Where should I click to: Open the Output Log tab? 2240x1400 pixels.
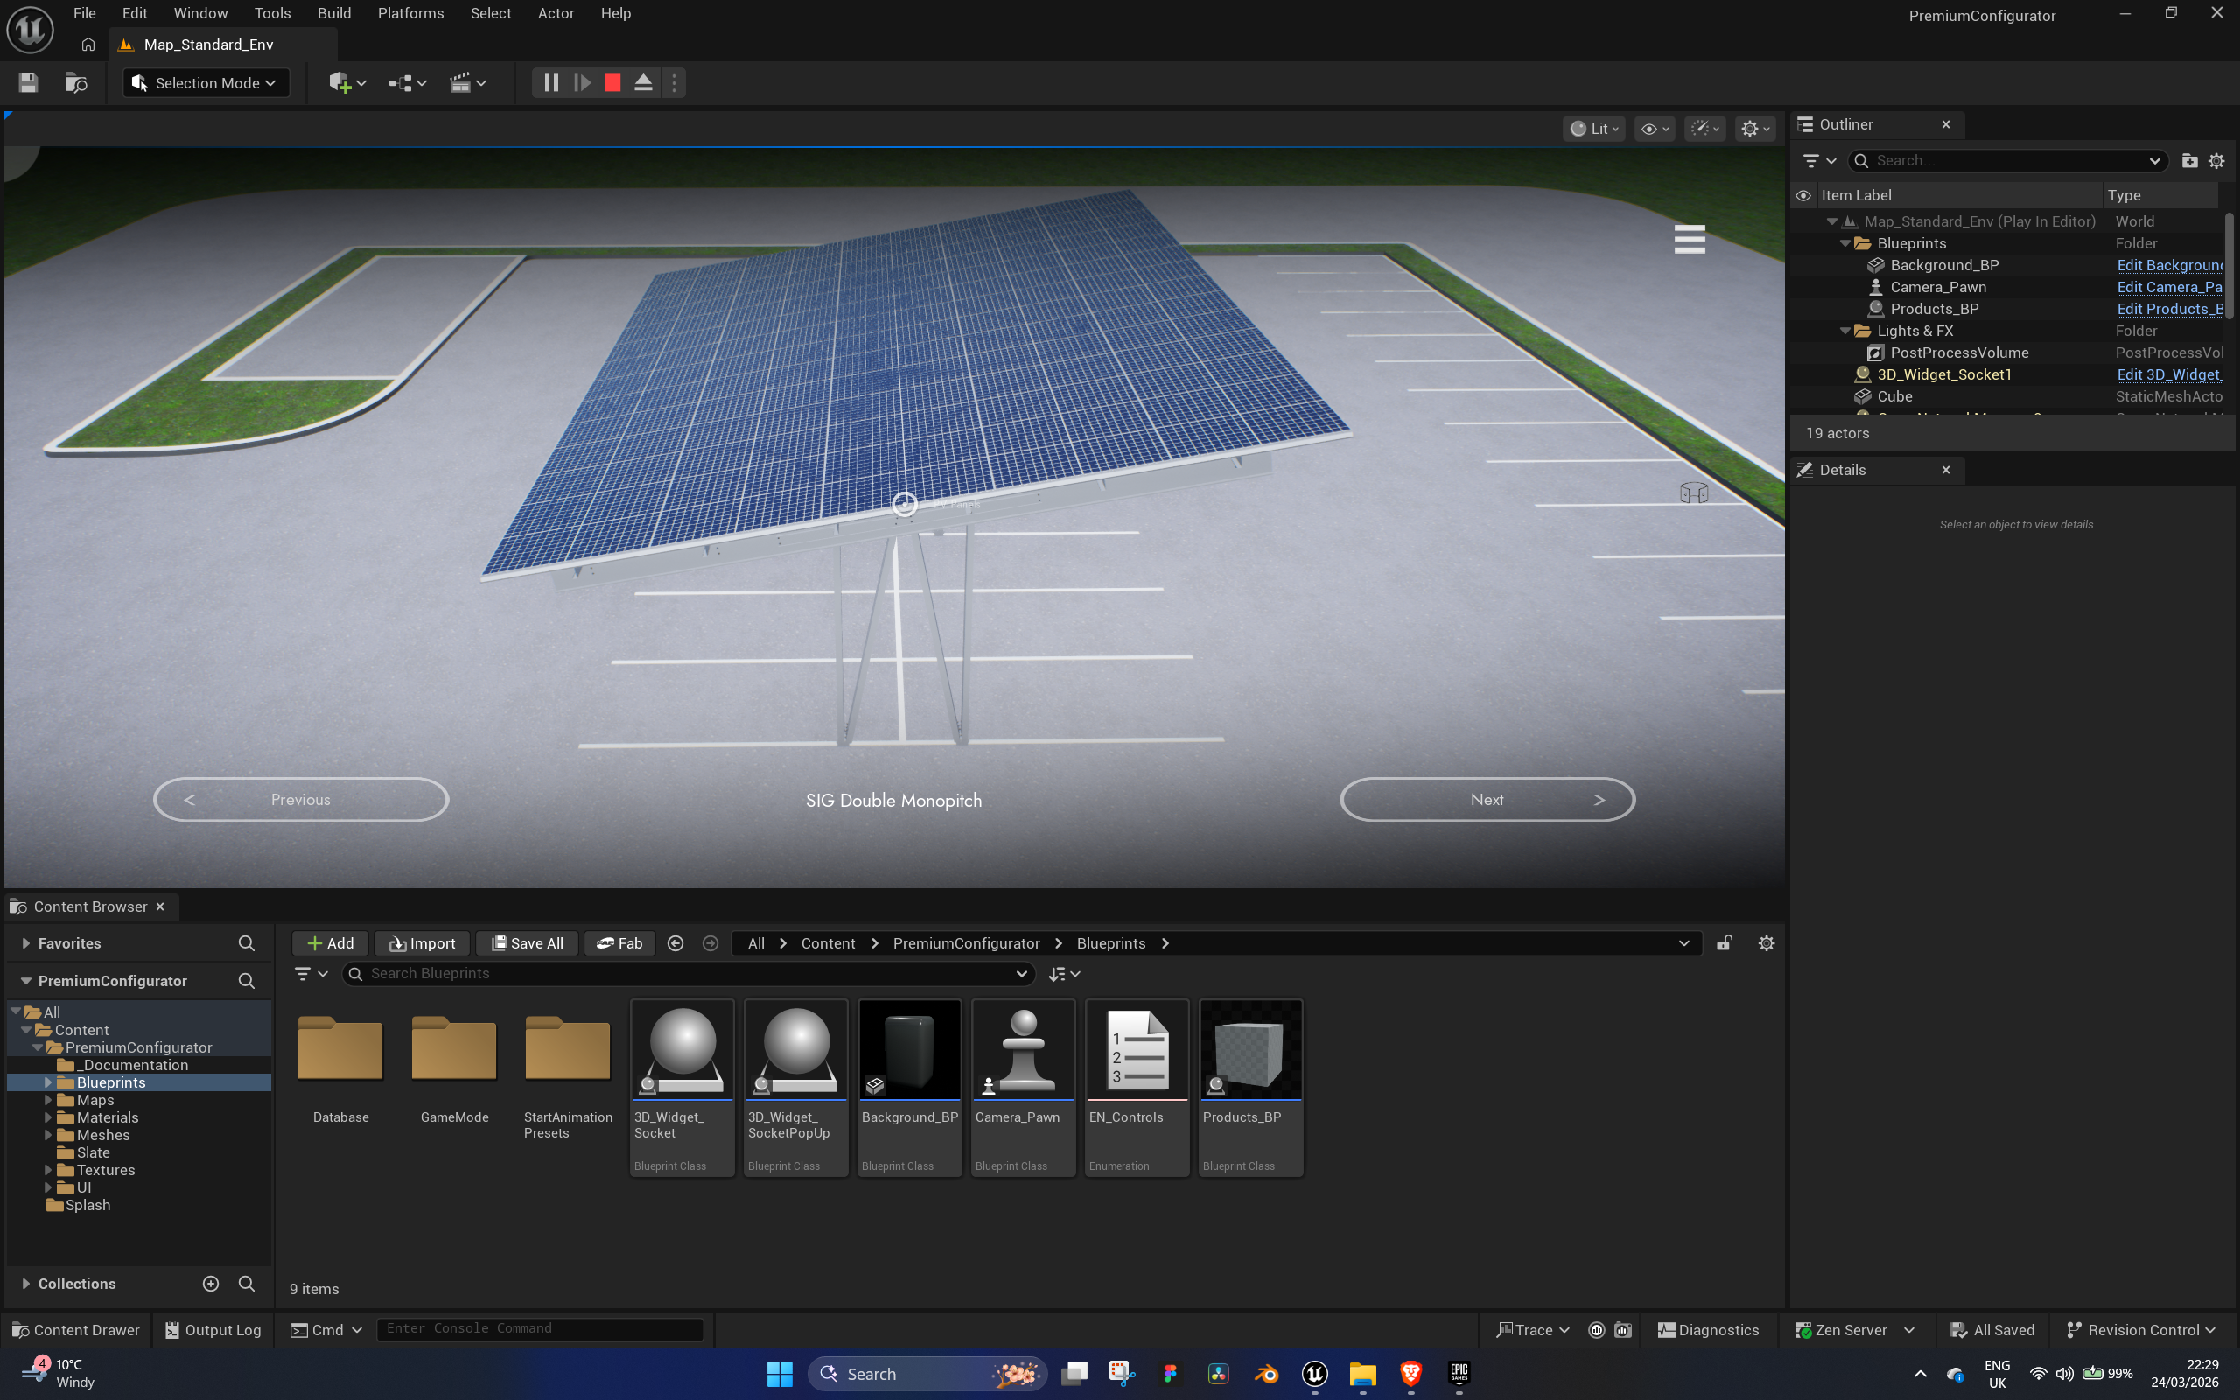point(212,1330)
